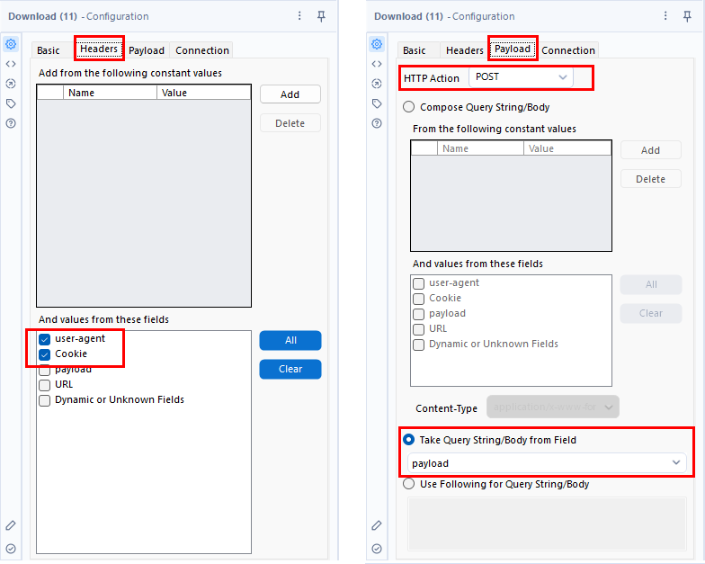Open the navigation target icon in right panel
The height and width of the screenshot is (564, 705).
coord(377,84)
